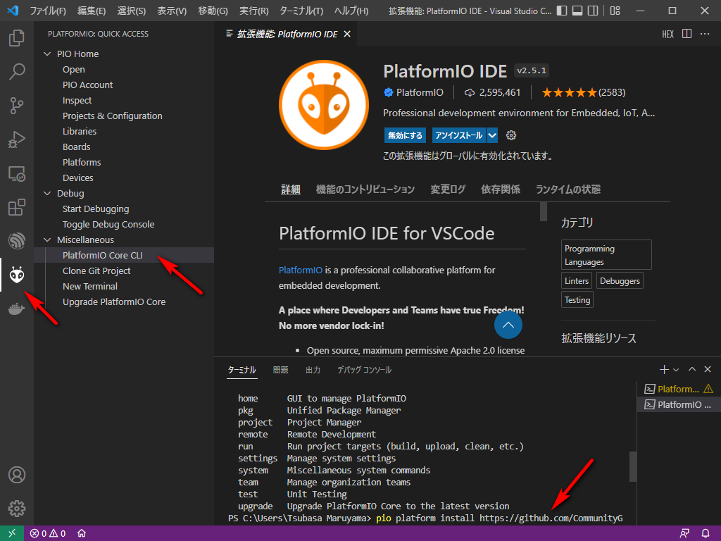
Task: Open the ターミナル(T) menu
Action: [x=301, y=11]
